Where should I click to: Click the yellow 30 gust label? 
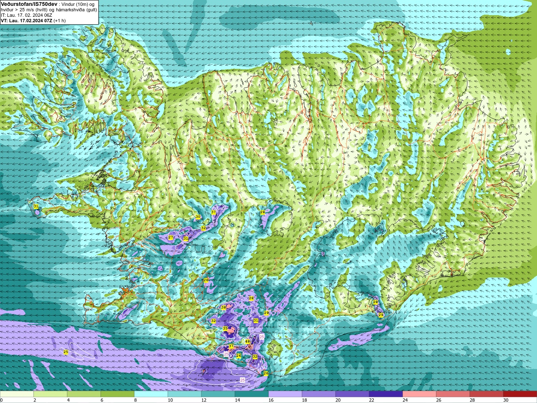click(198, 217)
